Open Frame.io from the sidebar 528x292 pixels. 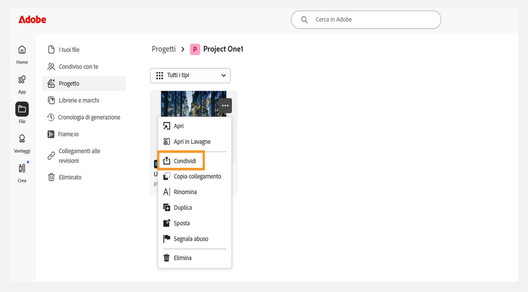(84, 134)
